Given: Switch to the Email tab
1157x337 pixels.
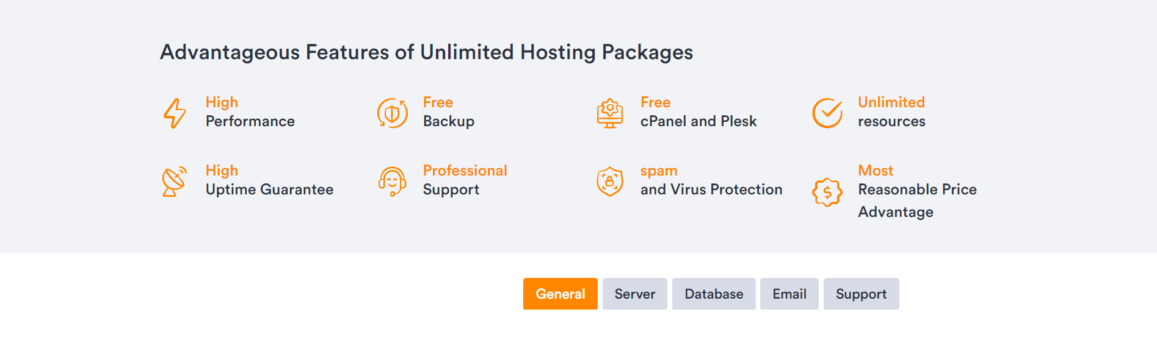Looking at the screenshot, I should tap(789, 294).
